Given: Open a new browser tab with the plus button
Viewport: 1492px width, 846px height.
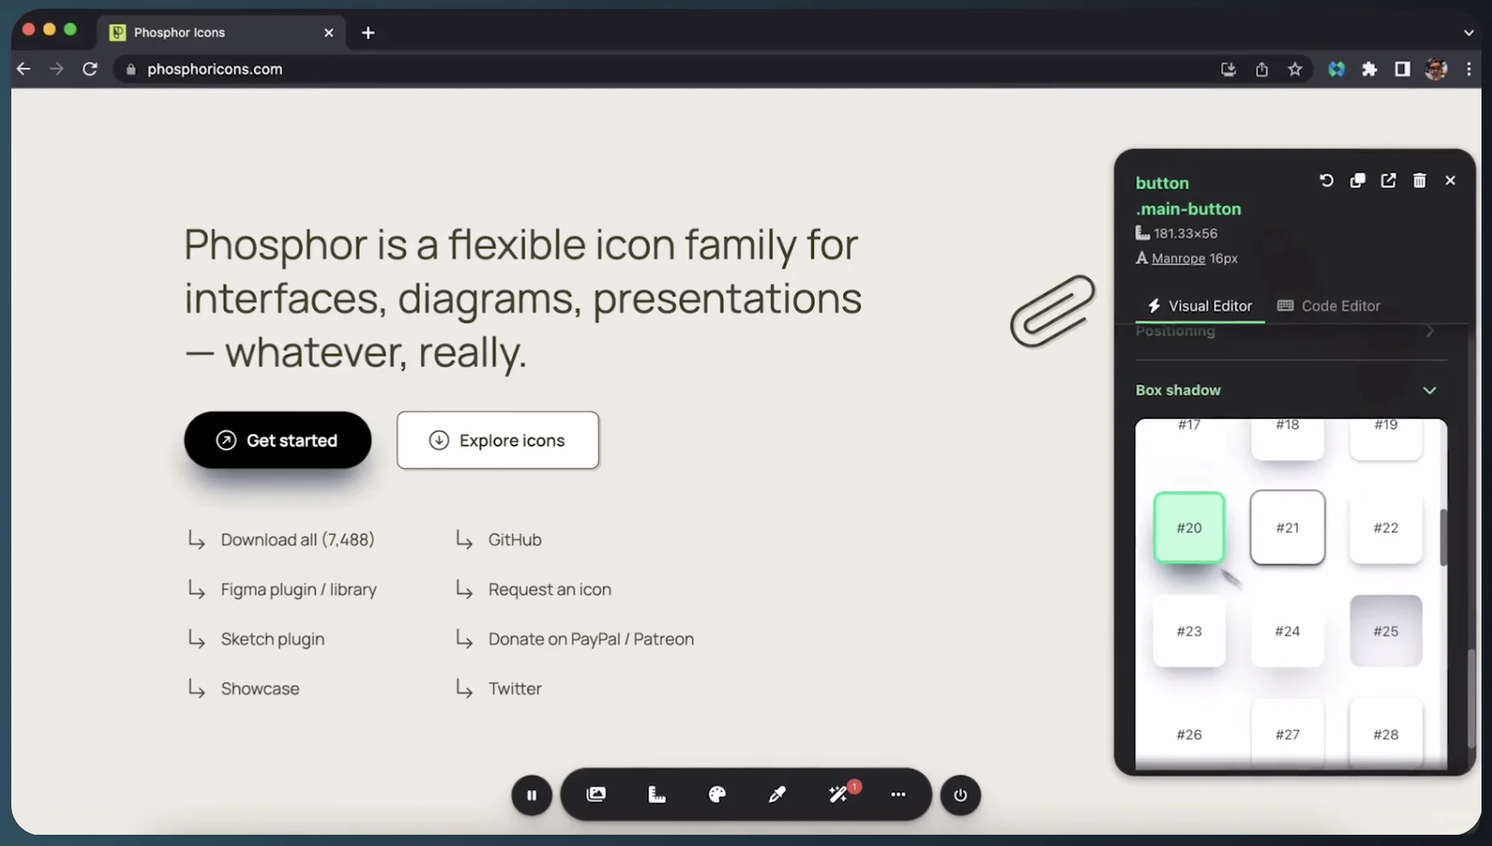Looking at the screenshot, I should click(x=368, y=33).
